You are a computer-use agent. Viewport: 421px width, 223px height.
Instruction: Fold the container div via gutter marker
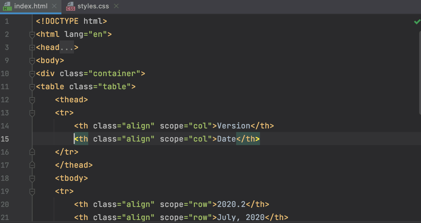[x=32, y=73]
